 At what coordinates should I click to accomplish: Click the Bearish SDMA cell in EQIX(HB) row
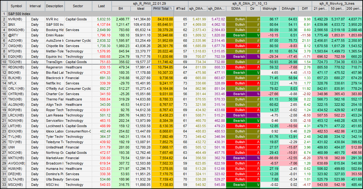[236, 57]
